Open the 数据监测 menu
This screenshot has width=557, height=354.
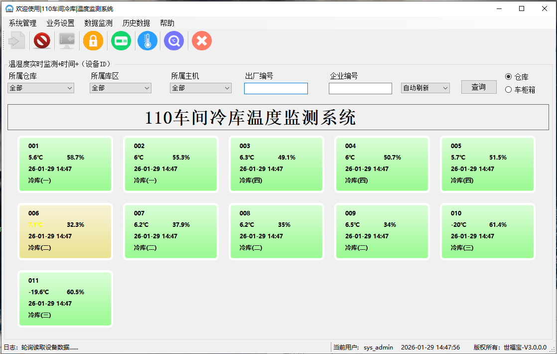(x=98, y=23)
